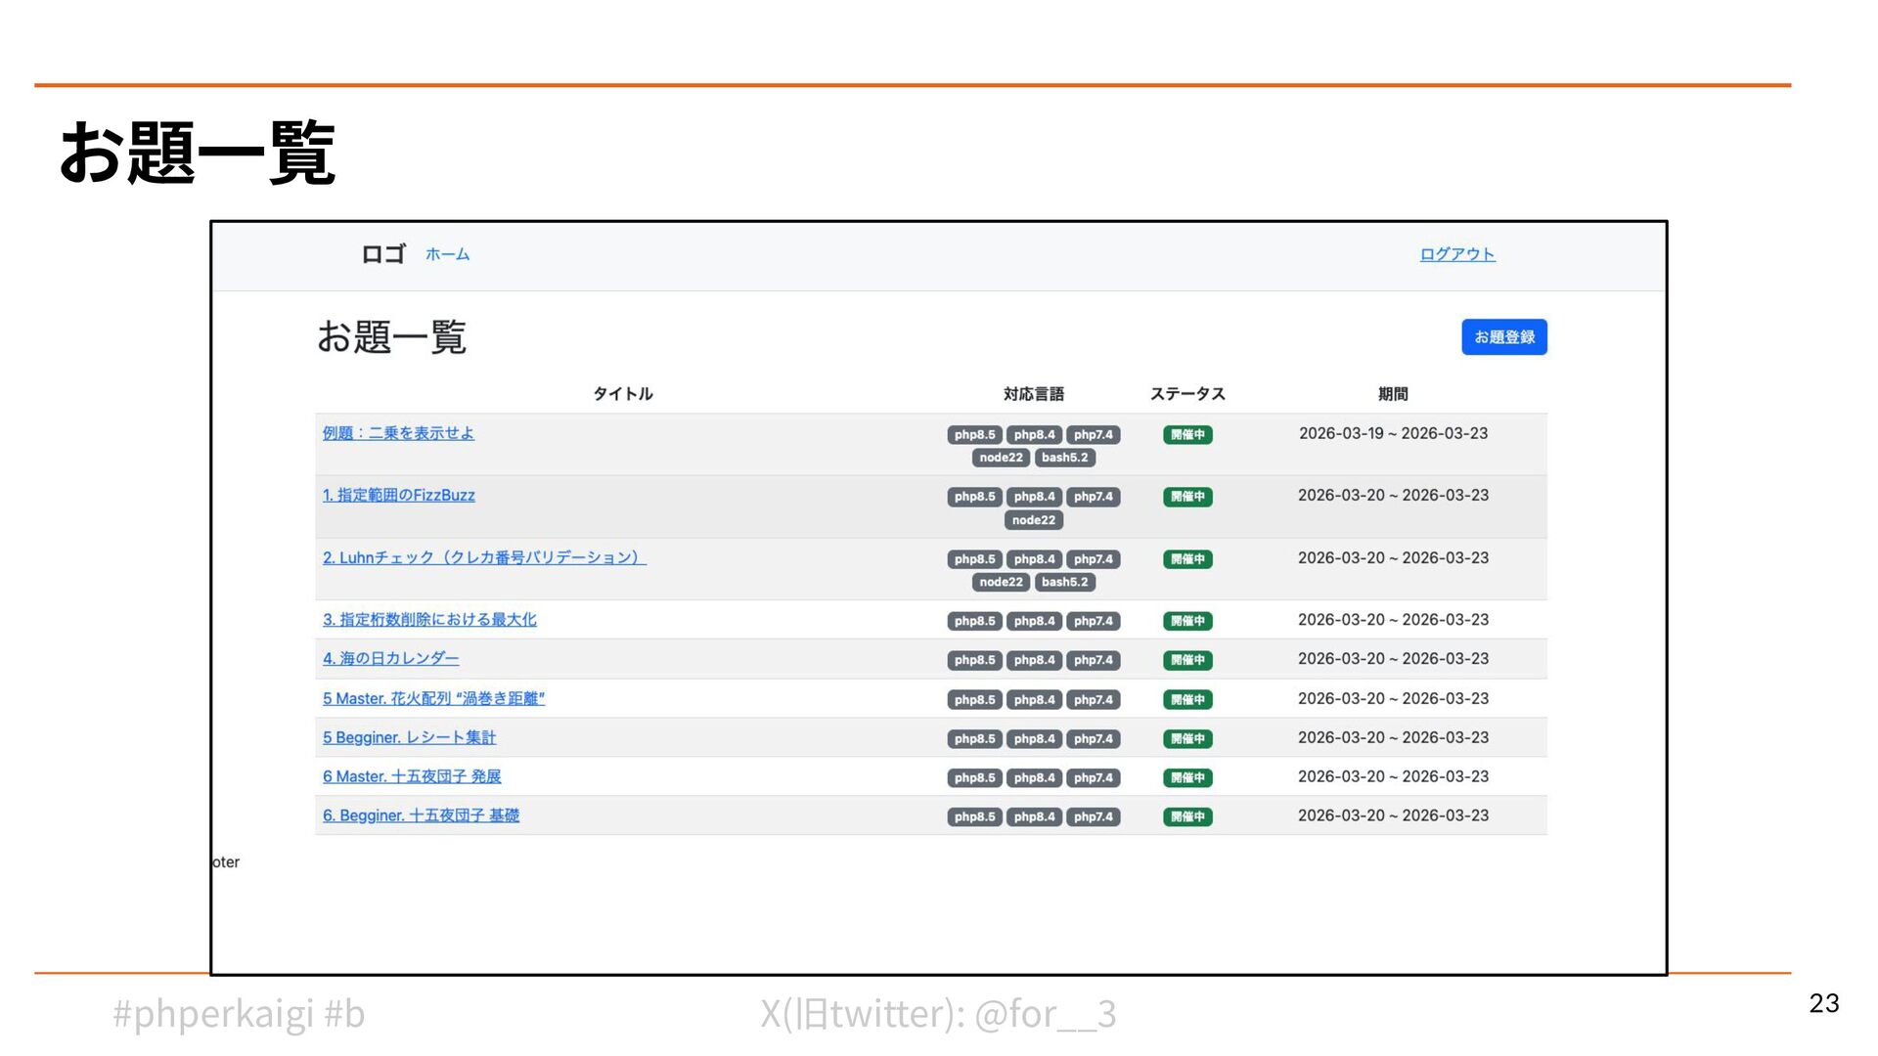Open 1. 指定範囲のFizzBuzz problem
The image size is (1878, 1056).
[x=398, y=496]
